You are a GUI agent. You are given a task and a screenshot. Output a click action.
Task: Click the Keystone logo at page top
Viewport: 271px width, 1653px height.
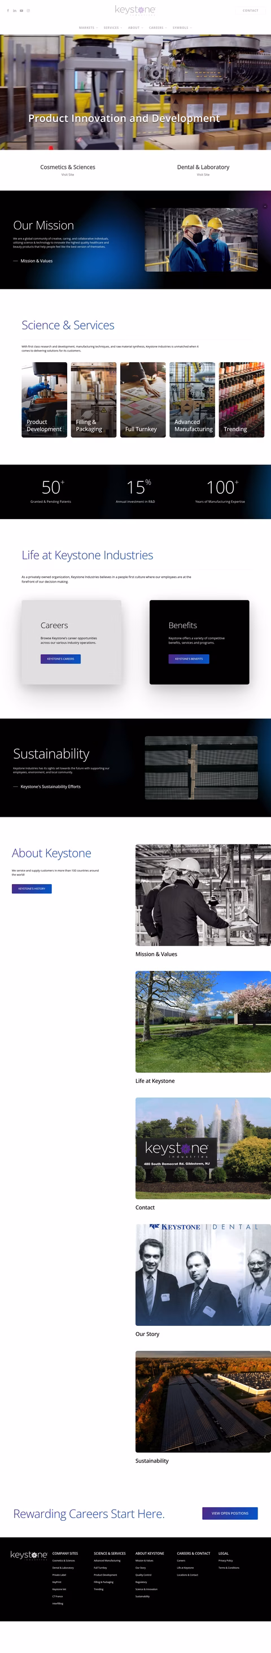135,10
